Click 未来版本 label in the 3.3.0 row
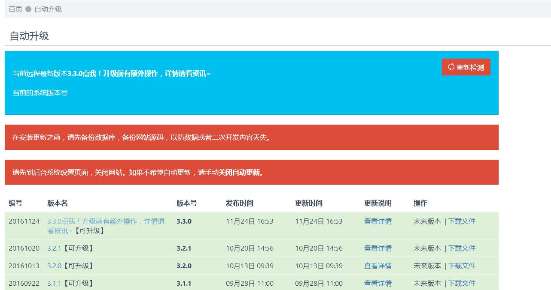This screenshot has height=290, width=551. tap(427, 221)
